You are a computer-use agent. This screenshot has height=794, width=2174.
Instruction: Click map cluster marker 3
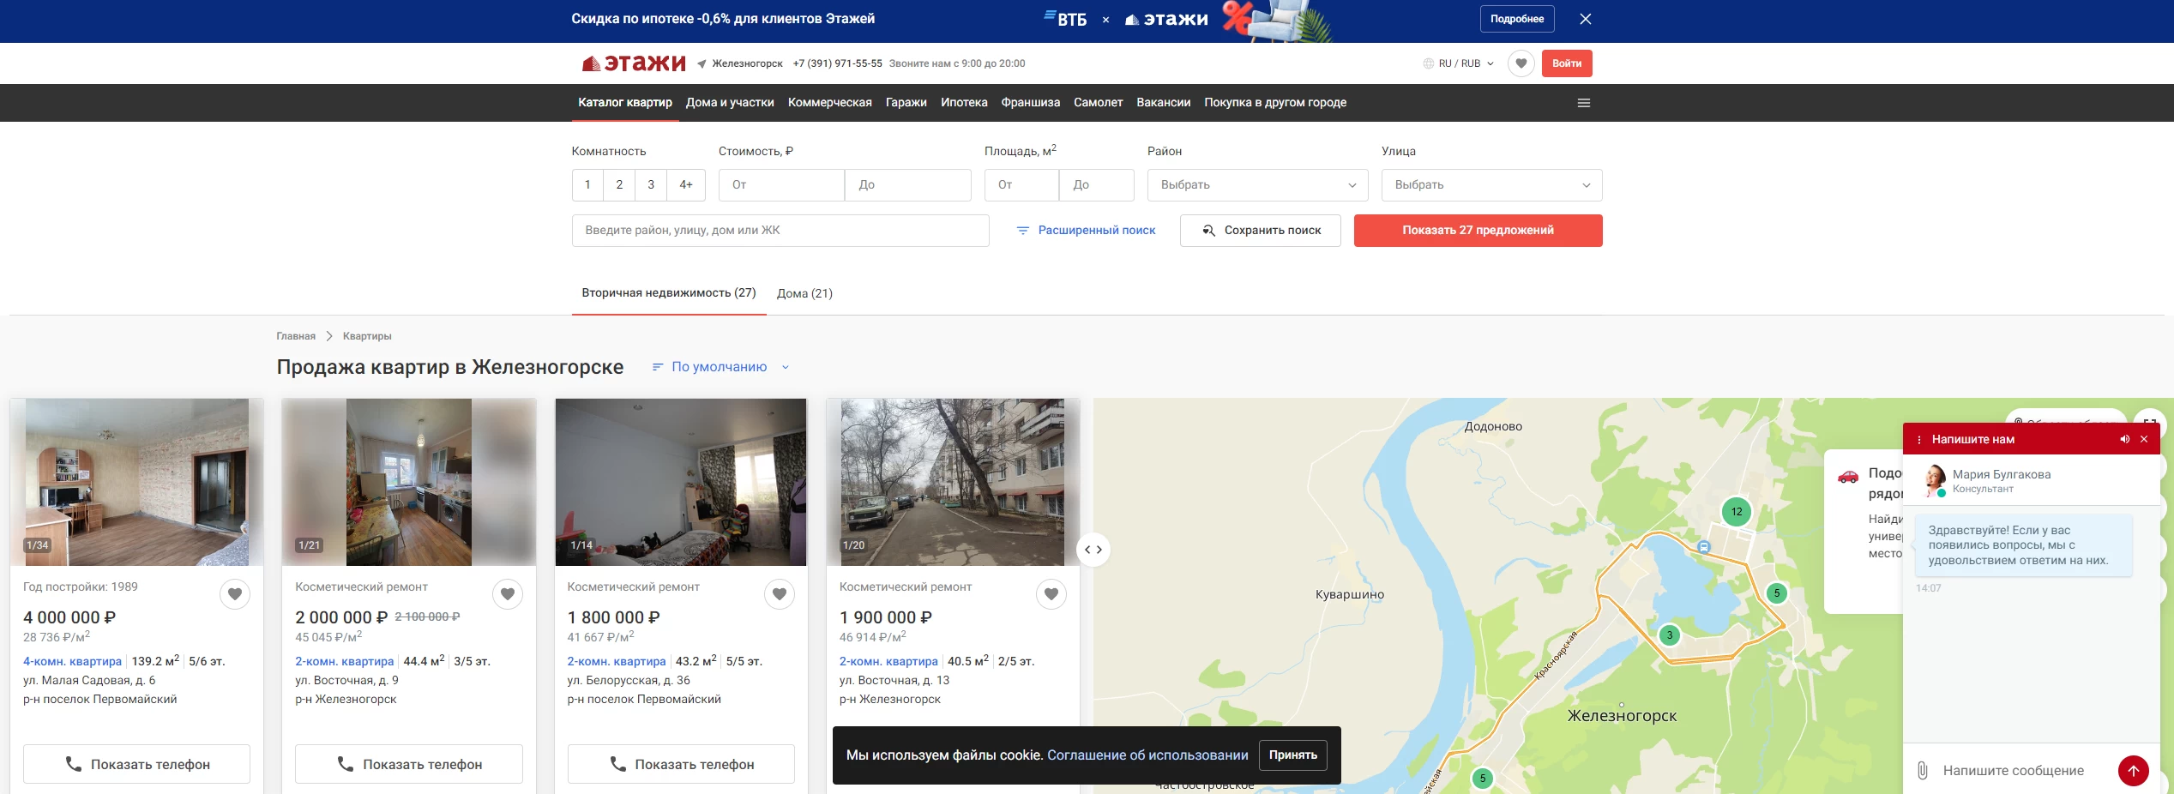point(1670,635)
